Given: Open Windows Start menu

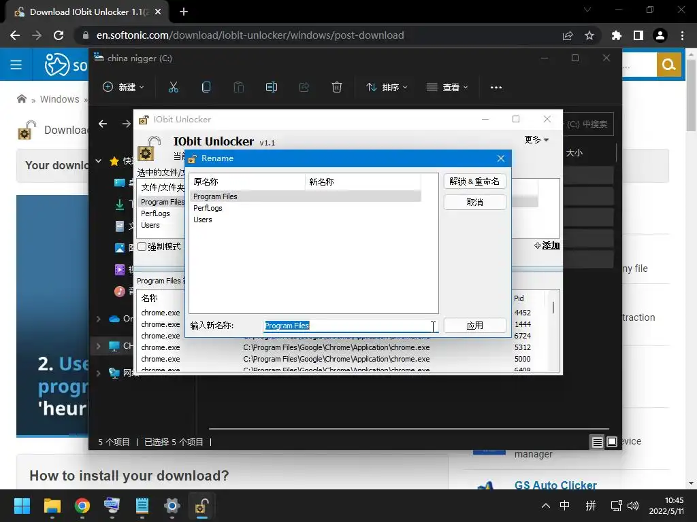Looking at the screenshot, I should (22, 506).
